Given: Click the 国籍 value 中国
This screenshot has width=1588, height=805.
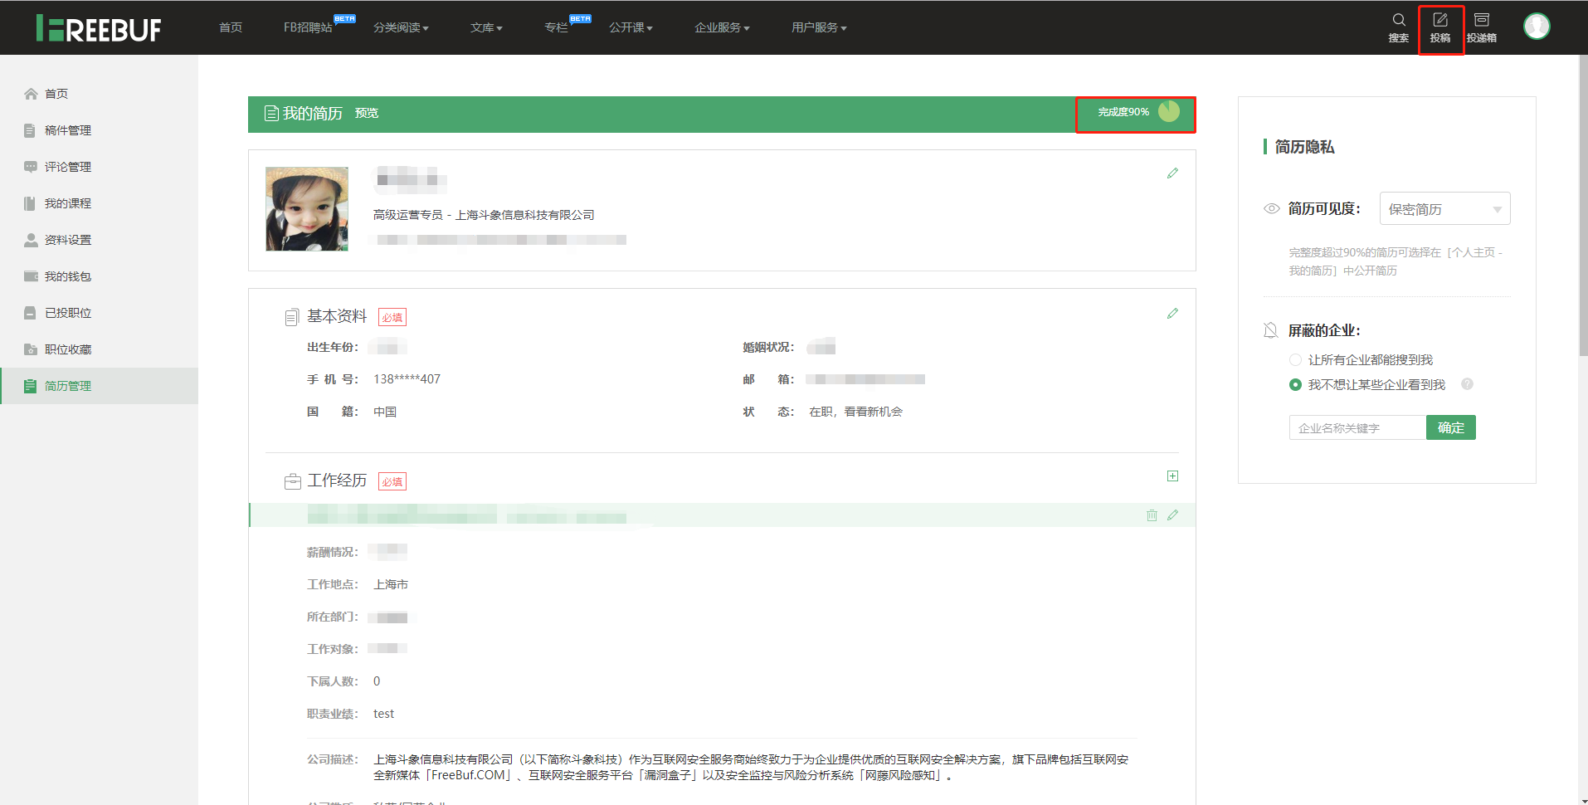Looking at the screenshot, I should pos(385,412).
